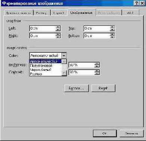This screenshot has width=146, height=141.
Task: Decrease the Contrast percentage
Action: tap(97, 73)
